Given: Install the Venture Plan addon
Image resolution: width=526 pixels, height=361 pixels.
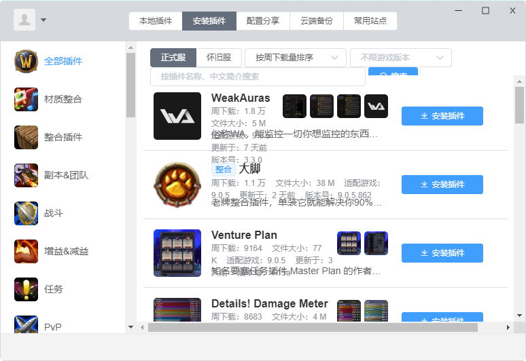Looking at the screenshot, I should click(x=442, y=253).
